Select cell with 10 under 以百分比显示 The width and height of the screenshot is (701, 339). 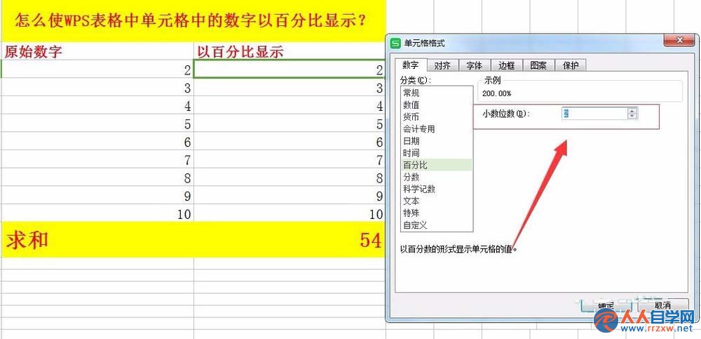(290, 213)
